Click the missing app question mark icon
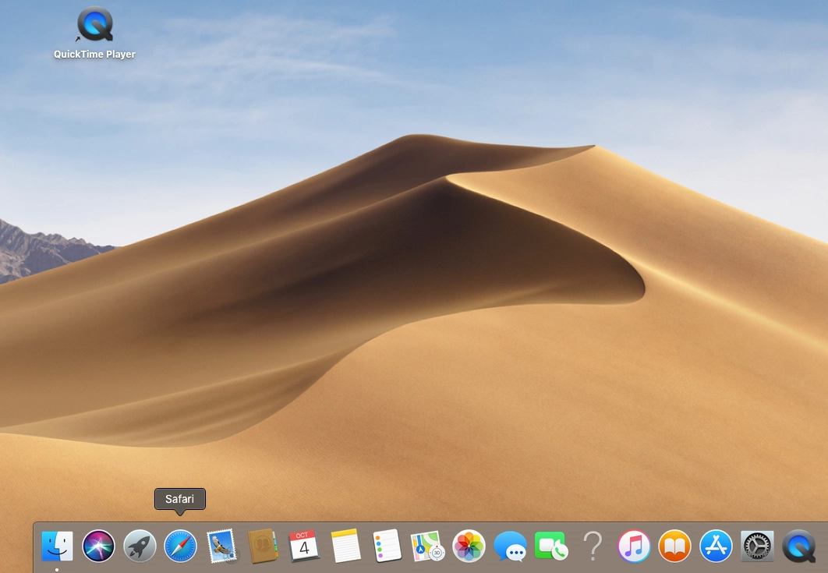Image resolution: width=828 pixels, height=573 pixels. [593, 546]
